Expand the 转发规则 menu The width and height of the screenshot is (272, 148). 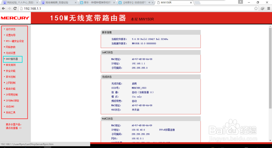pos(11,65)
